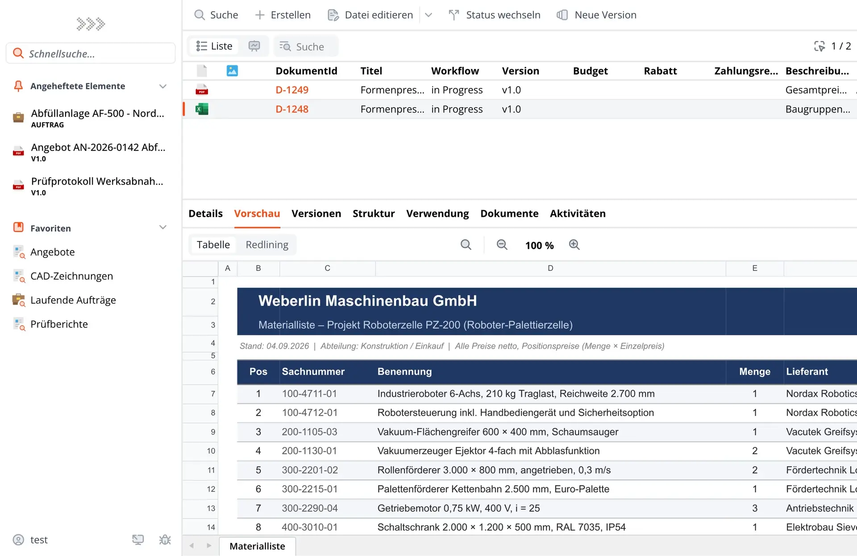This screenshot has width=857, height=556.
Task: Zoom in the preview
Action: 574,245
